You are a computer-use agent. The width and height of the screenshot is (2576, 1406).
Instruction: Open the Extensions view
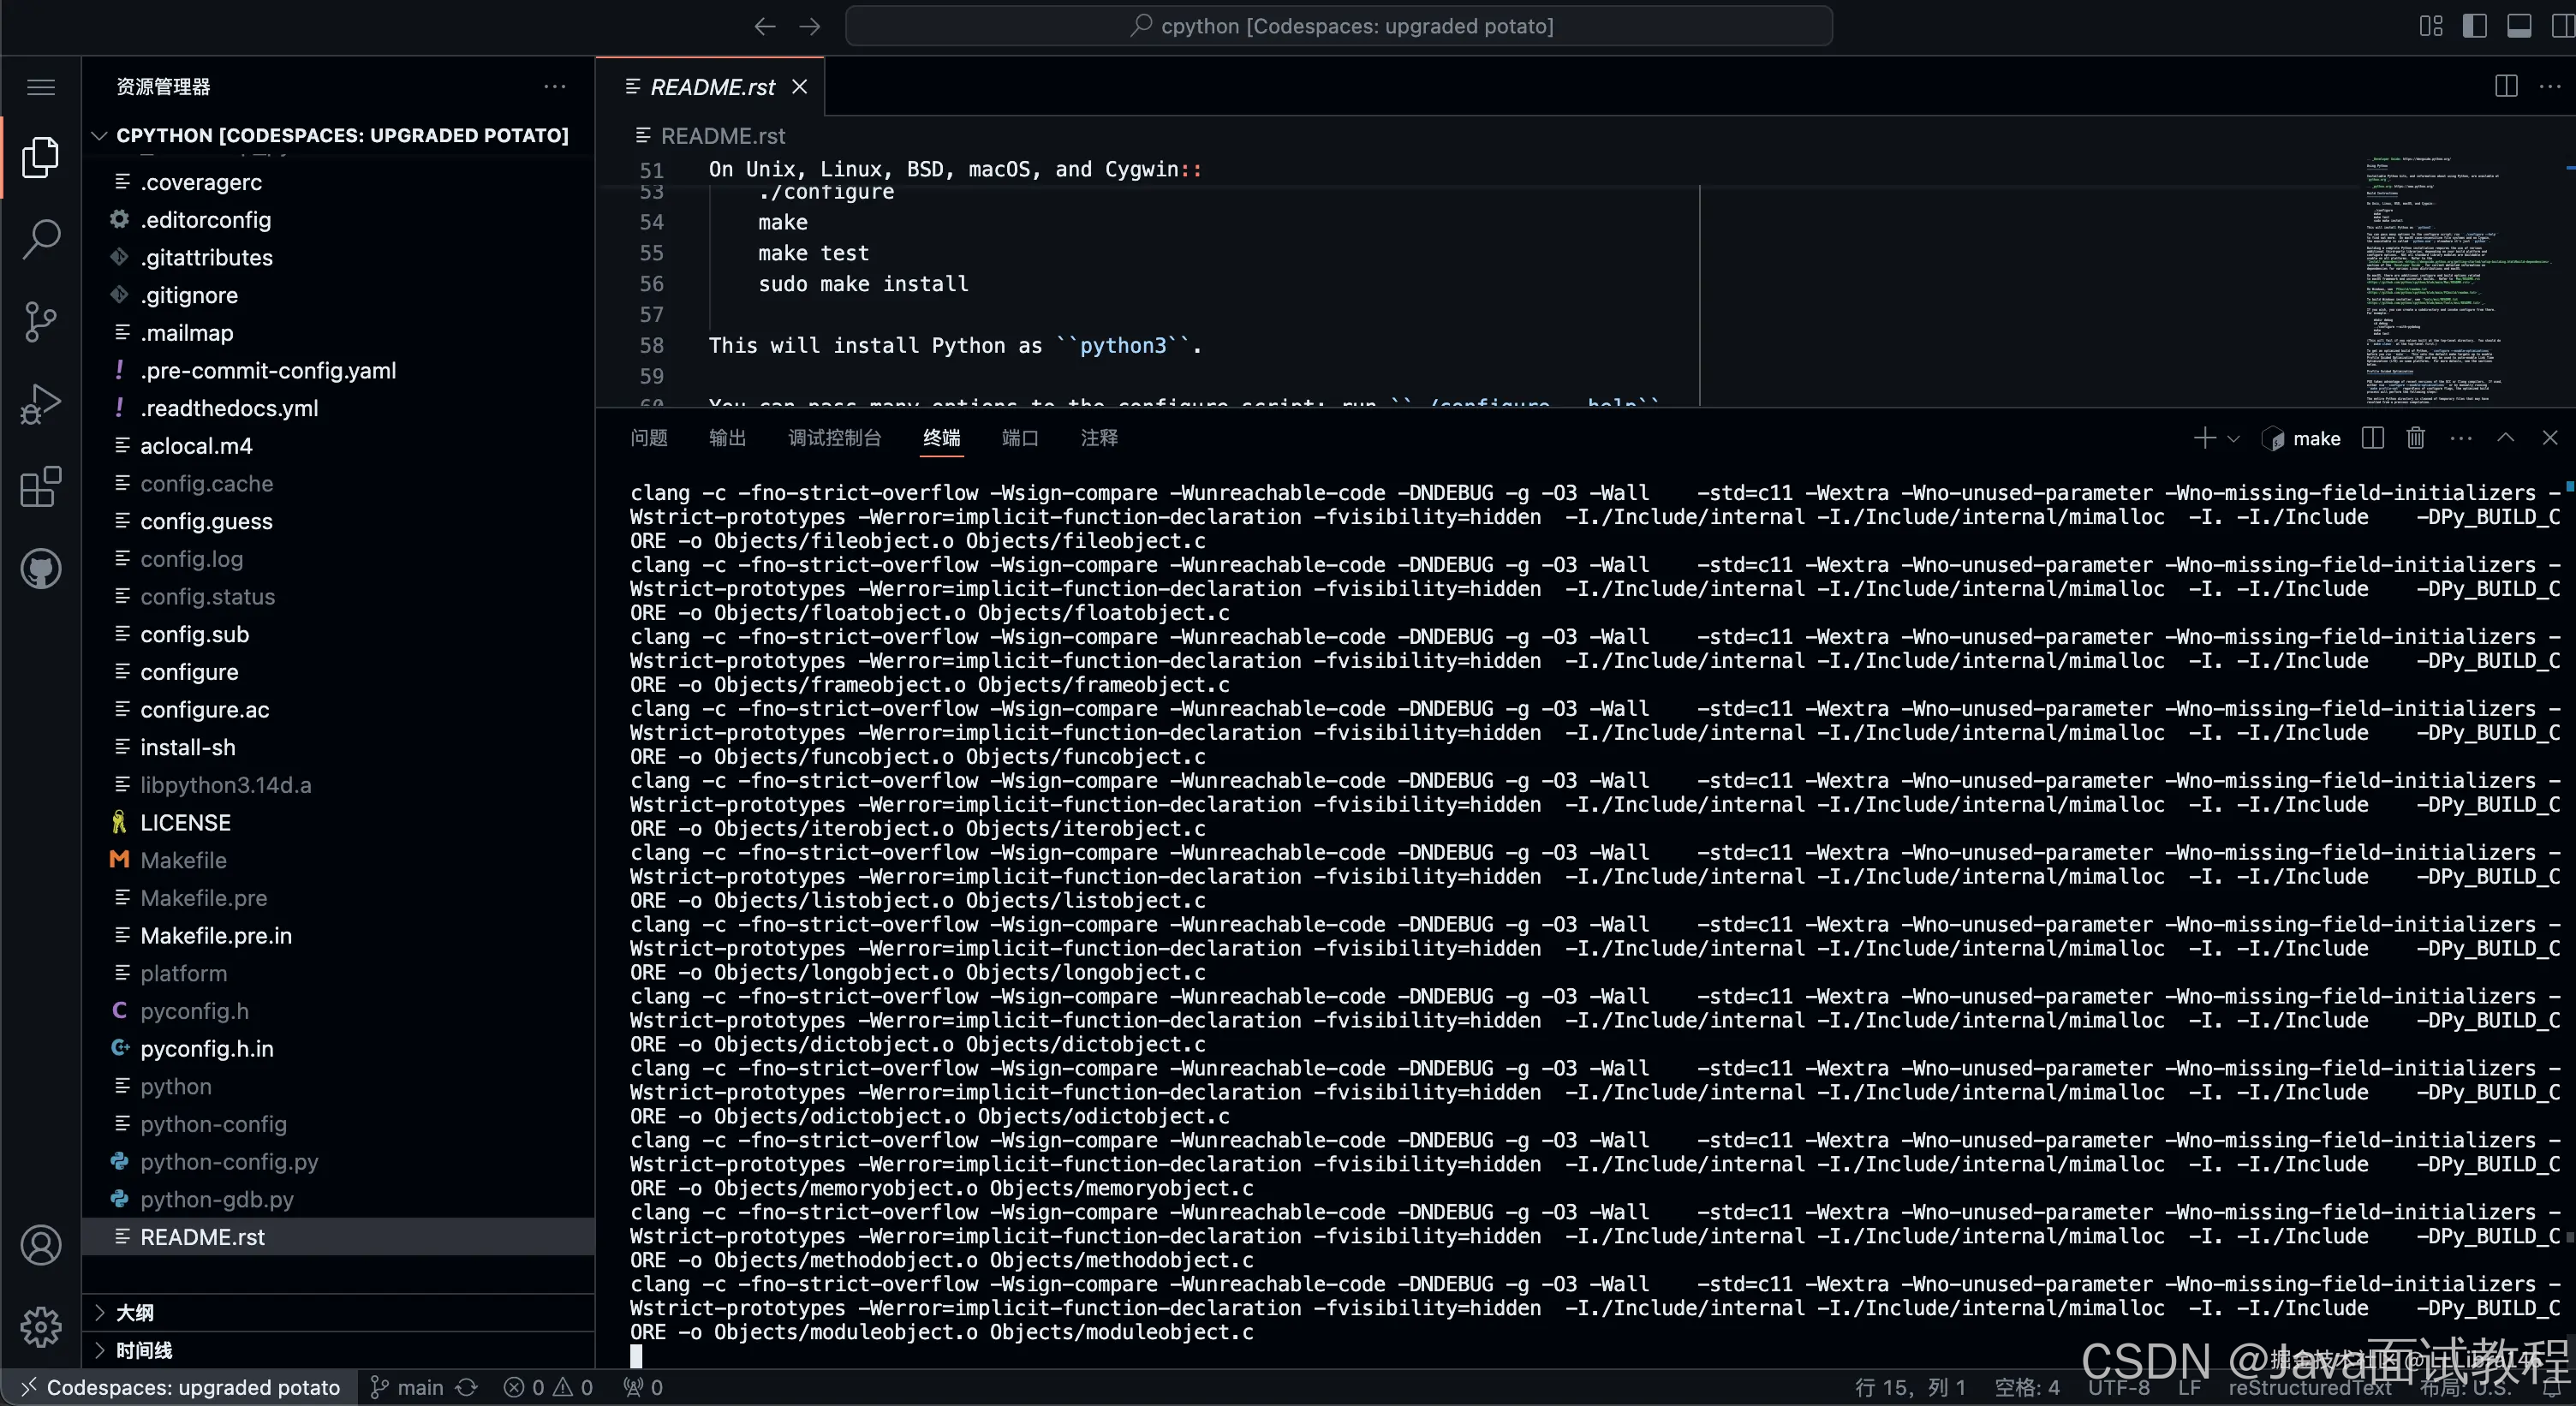(x=41, y=487)
